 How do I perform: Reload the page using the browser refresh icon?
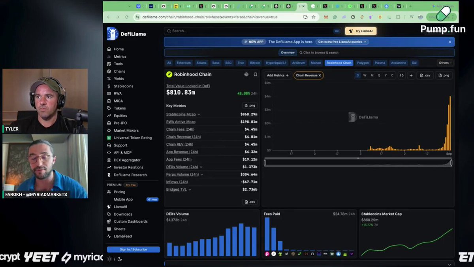point(127,17)
